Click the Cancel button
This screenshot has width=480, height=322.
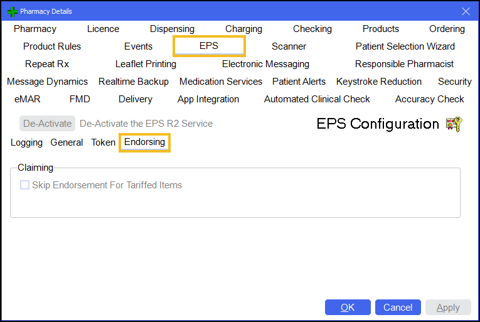click(x=398, y=307)
